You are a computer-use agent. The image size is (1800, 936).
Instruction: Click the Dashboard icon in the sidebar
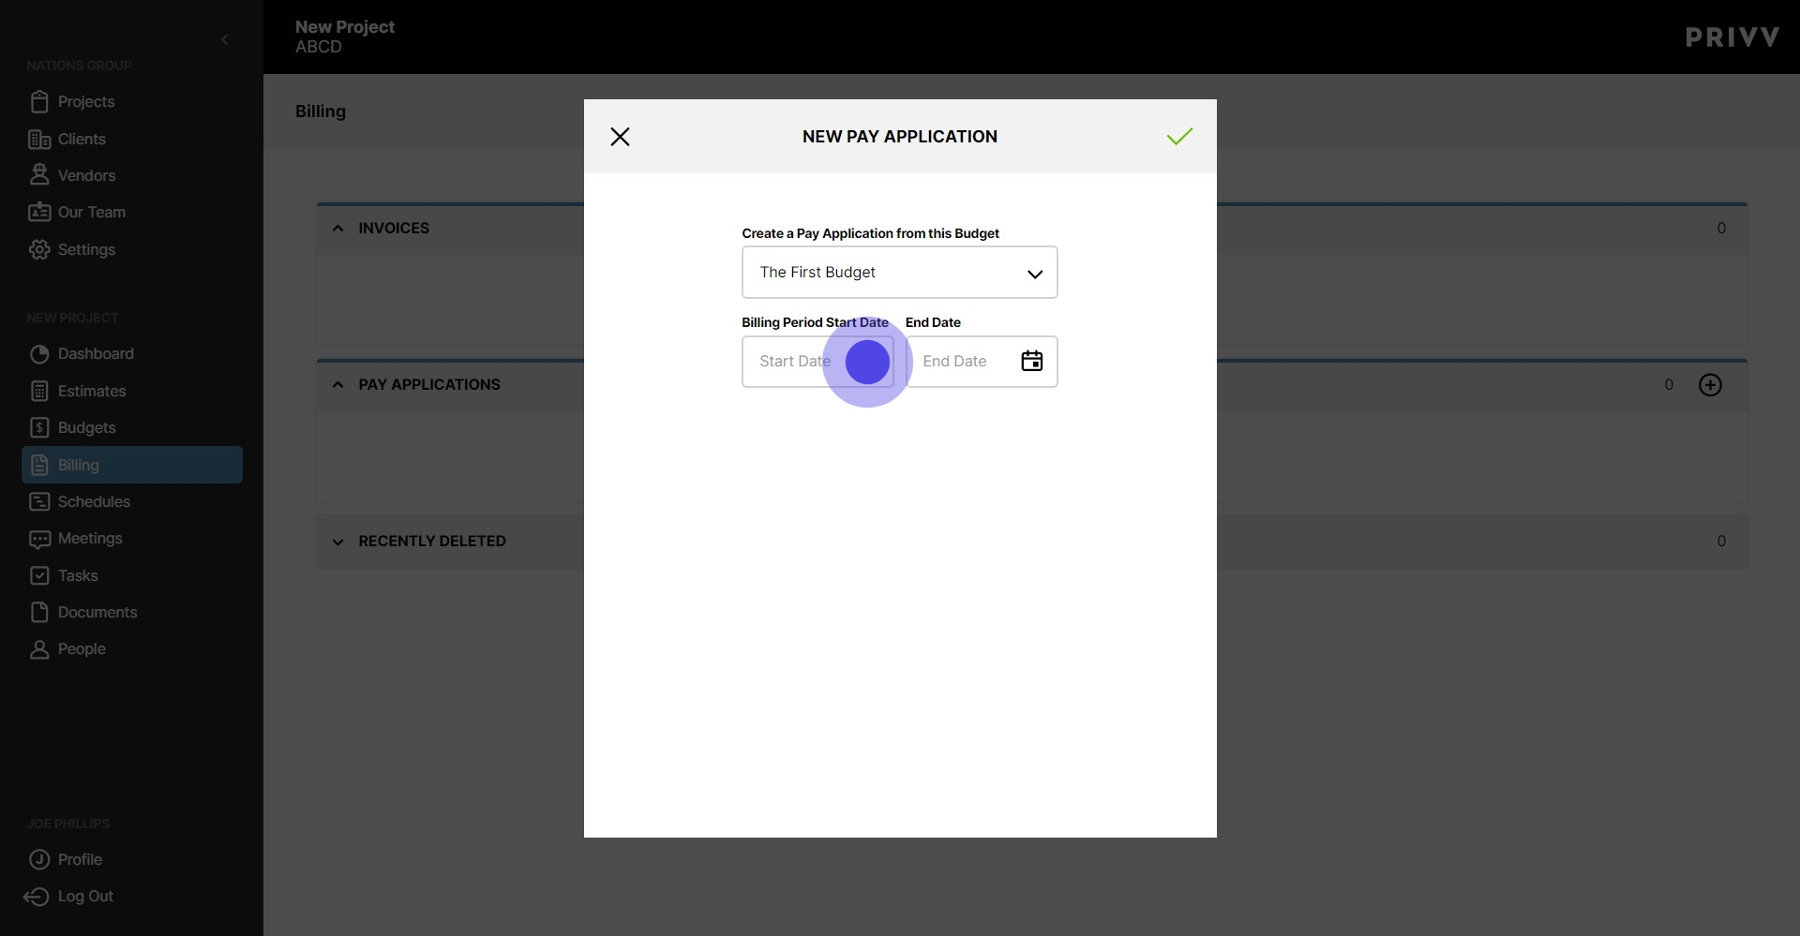(x=39, y=354)
